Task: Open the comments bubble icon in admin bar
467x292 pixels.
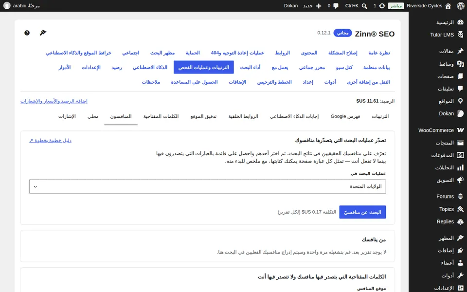Action: (x=336, y=6)
